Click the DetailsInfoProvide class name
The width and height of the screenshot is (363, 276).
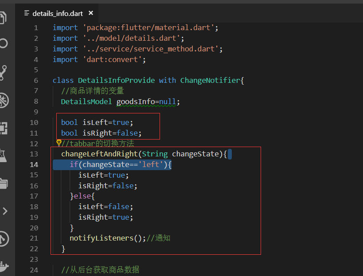[116, 81]
